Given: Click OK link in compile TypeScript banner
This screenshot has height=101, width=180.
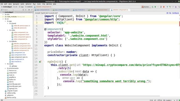Looking at the screenshot, I should (167, 13).
